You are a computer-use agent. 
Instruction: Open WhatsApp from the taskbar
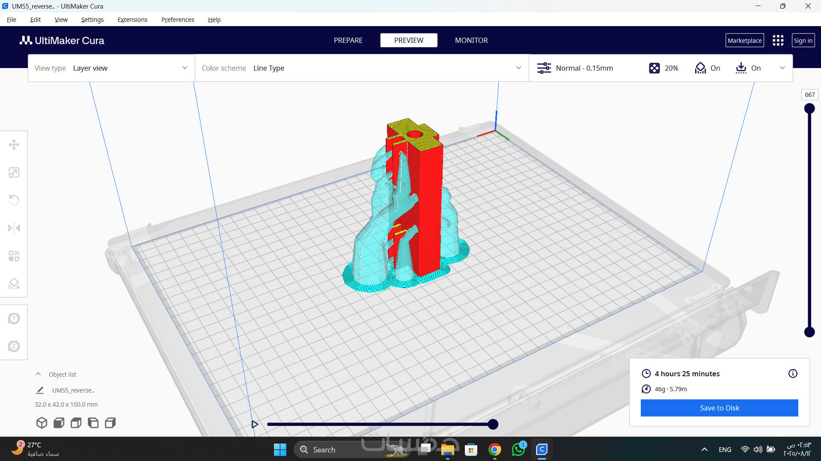(518, 449)
